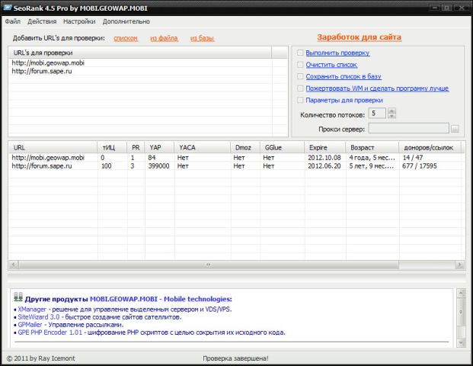The width and height of the screenshot is (473, 366).
Task: Click the proxy server browse button
Action: [x=455, y=129]
